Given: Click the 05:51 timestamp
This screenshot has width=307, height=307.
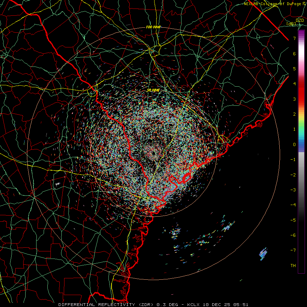Looking at the screenshot, I should click(x=240, y=305).
